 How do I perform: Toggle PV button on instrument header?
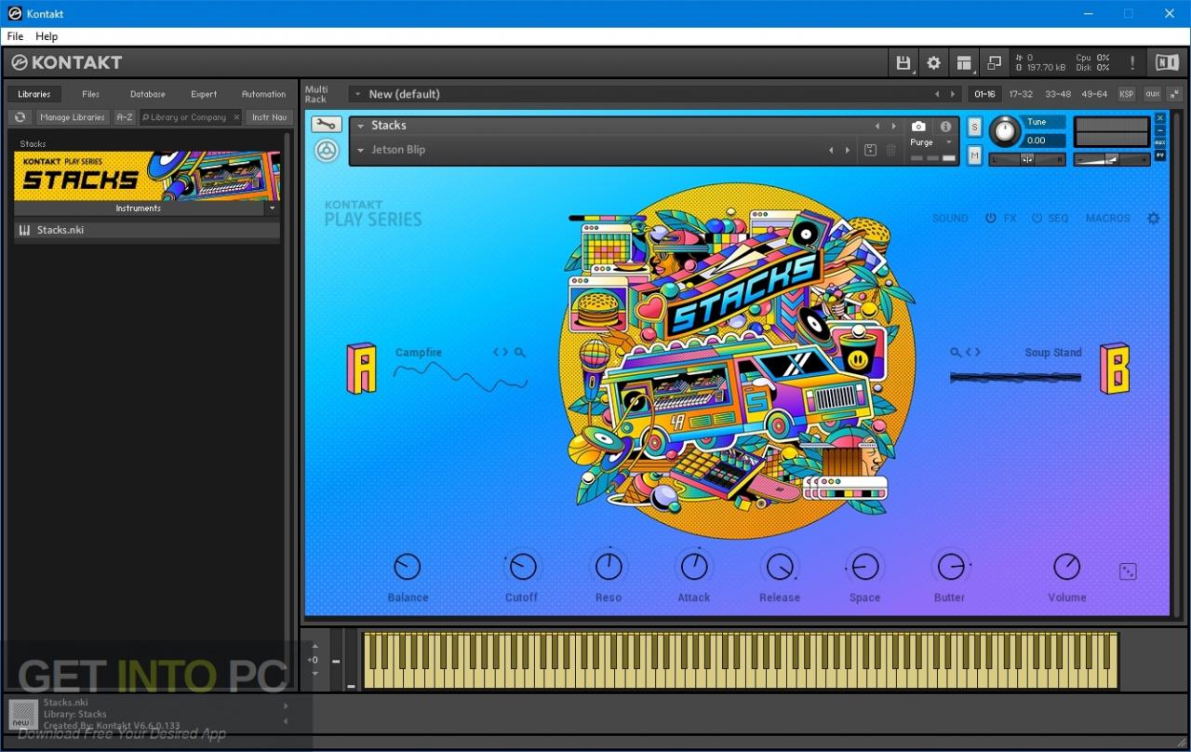pos(1159,154)
